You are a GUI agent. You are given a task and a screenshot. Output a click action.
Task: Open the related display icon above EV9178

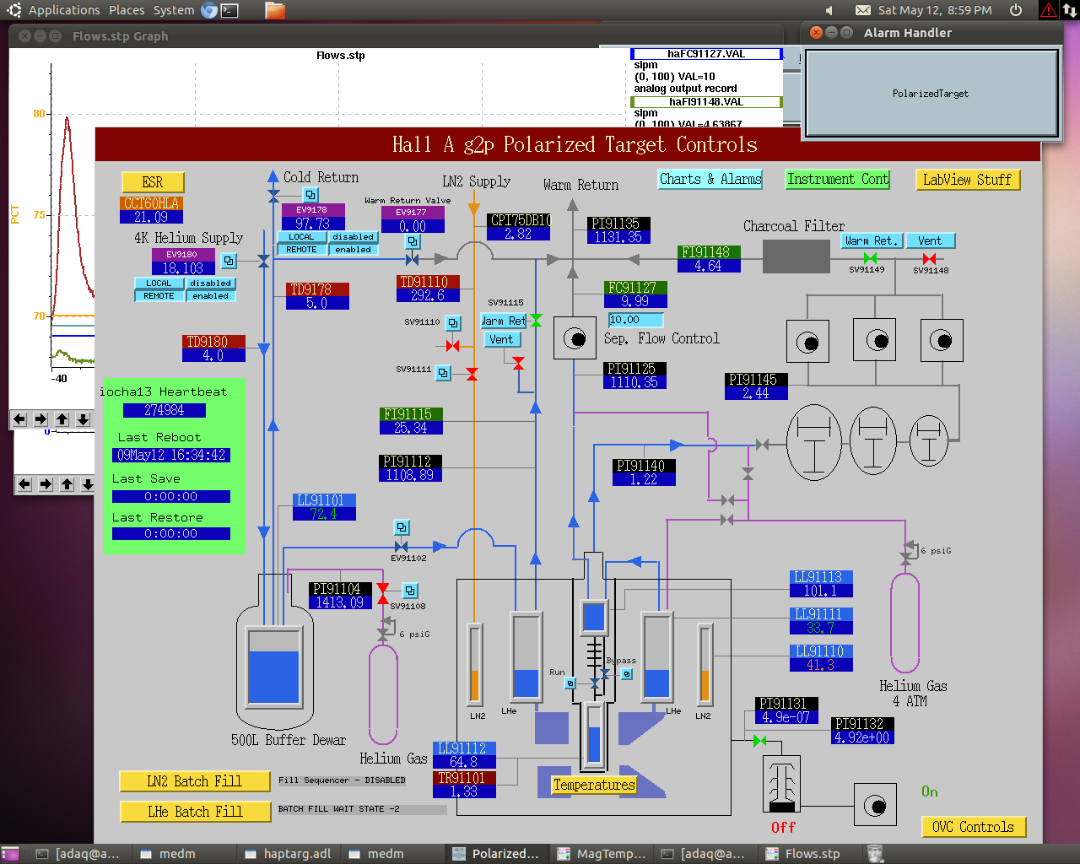point(310,195)
